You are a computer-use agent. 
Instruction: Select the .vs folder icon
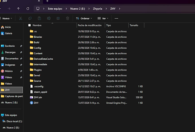tap(32, 31)
